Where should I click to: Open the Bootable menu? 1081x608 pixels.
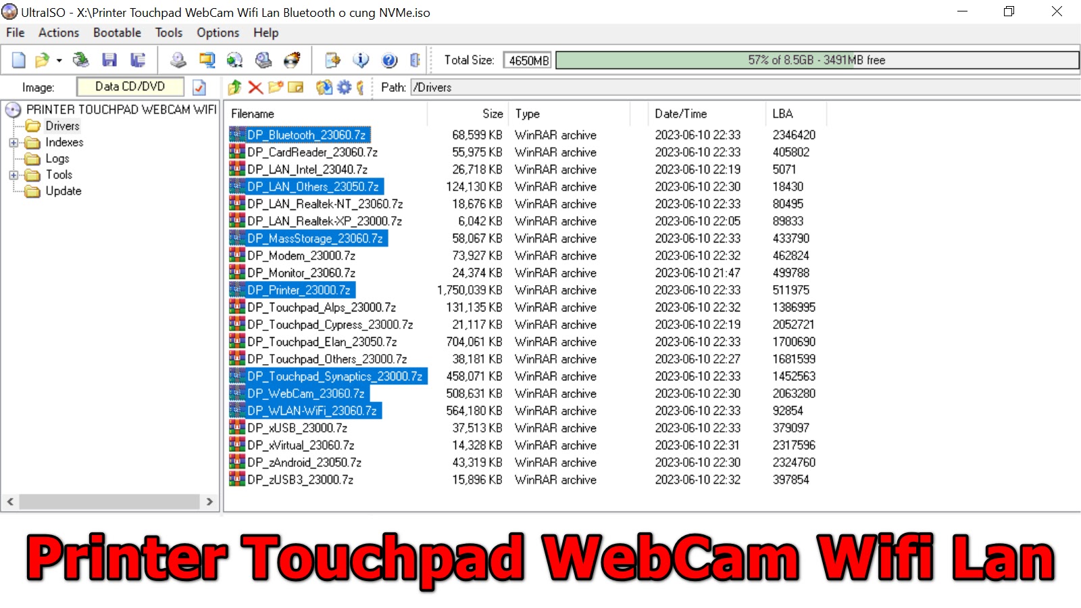118,32
